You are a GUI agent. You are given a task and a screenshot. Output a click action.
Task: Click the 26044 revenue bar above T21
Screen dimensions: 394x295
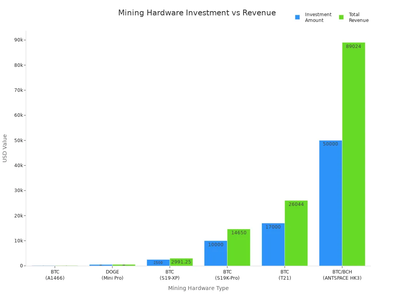tap(296, 232)
